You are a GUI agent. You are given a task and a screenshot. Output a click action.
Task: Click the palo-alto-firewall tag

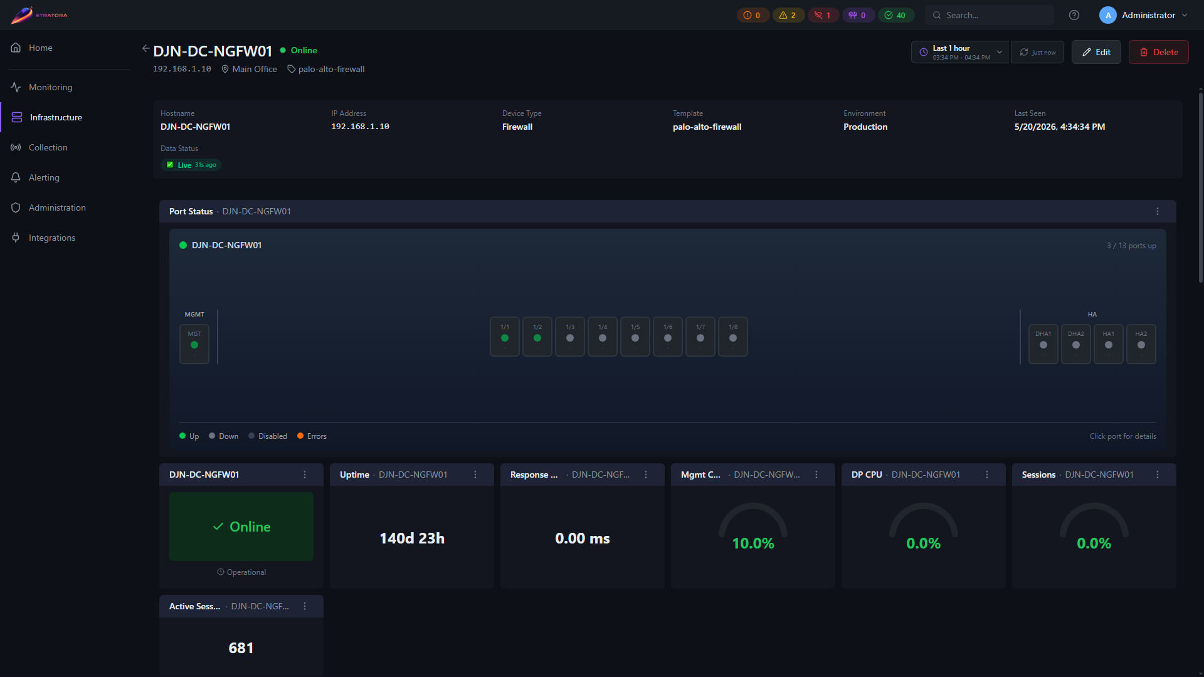click(326, 69)
